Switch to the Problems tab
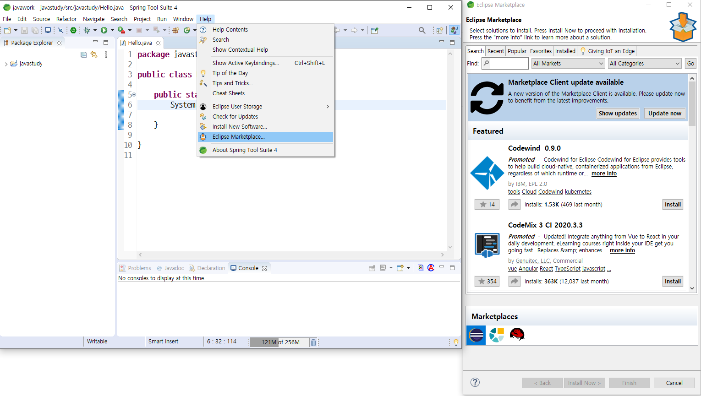Screen dimensions: 701x396 [x=135, y=268]
